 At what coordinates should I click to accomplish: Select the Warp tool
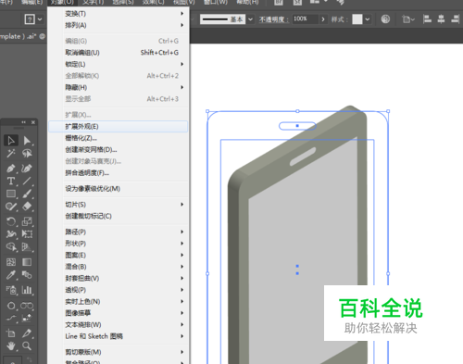point(11,234)
